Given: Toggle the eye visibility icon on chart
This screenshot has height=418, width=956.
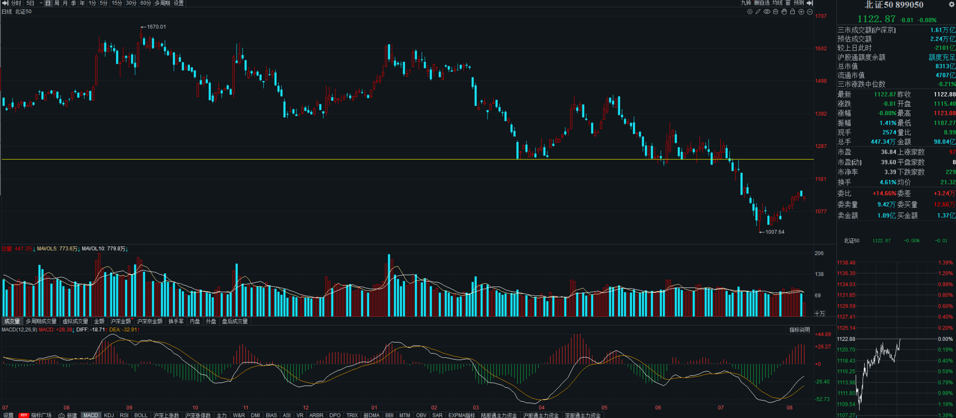Looking at the screenshot, I should 767,12.
